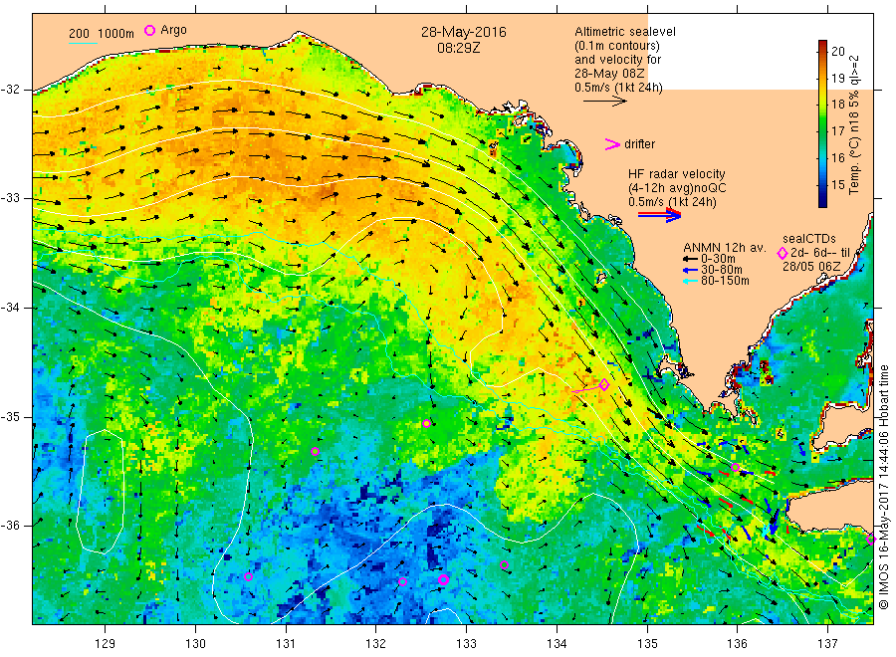Click the '129' longitude axis label
896x657 pixels.
pos(106,644)
